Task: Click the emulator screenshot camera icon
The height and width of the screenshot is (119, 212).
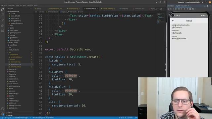Action: pyautogui.click(x=190, y=9)
